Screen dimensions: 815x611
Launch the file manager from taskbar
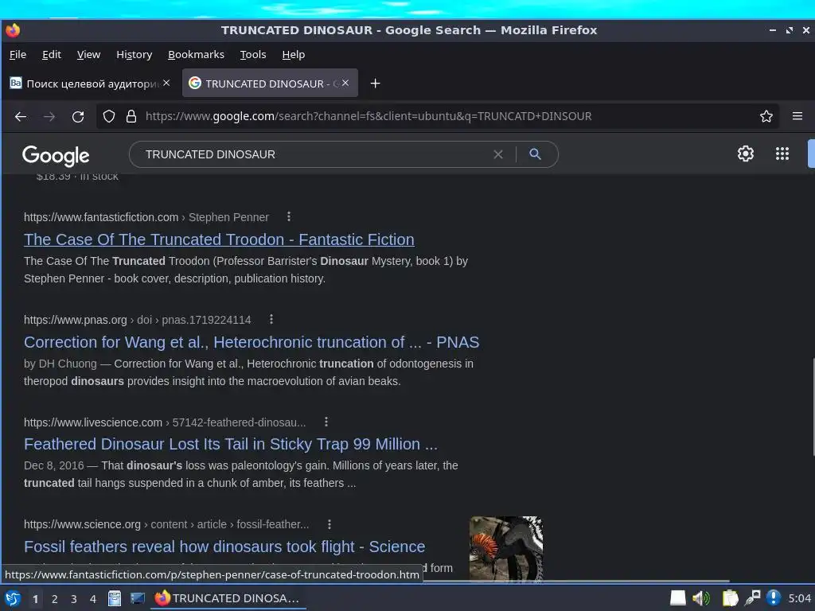coord(115,598)
